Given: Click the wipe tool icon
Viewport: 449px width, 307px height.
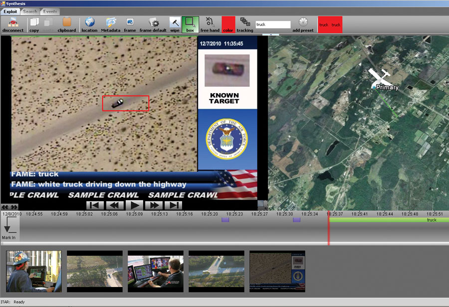Looking at the screenshot, I should 175,23.
